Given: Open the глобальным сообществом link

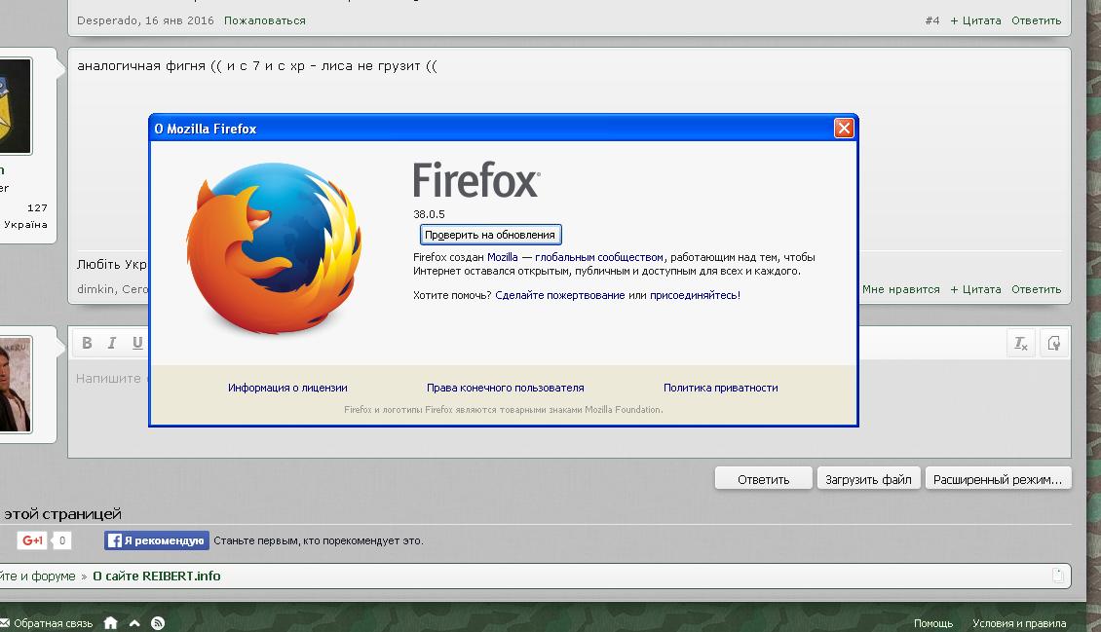Looking at the screenshot, I should [598, 257].
